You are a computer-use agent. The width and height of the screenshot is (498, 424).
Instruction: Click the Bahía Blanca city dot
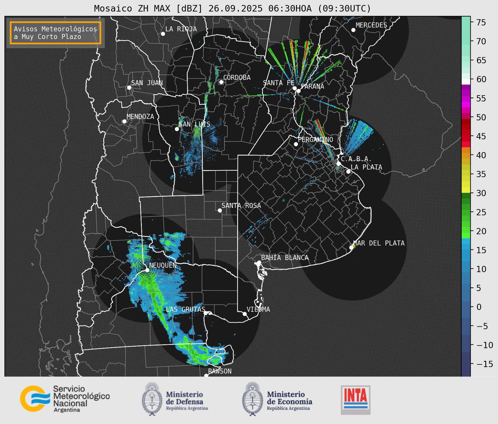point(259,262)
